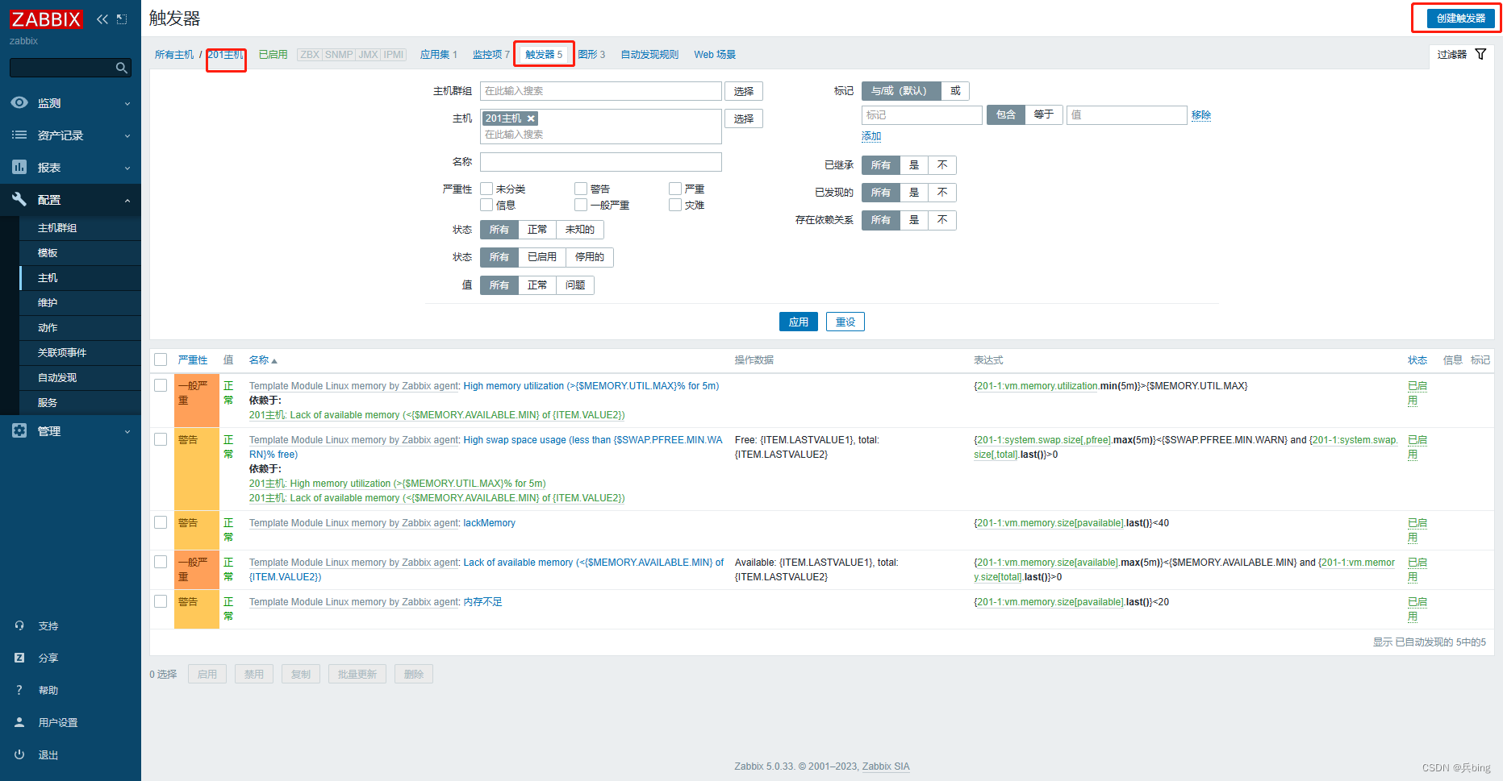Expand the 管理 menu chevron

pyautogui.click(x=127, y=432)
